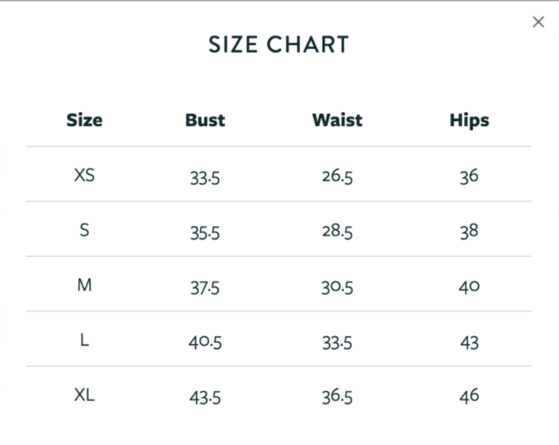
Task: Click the M bust value 37.5
Action: coord(205,288)
